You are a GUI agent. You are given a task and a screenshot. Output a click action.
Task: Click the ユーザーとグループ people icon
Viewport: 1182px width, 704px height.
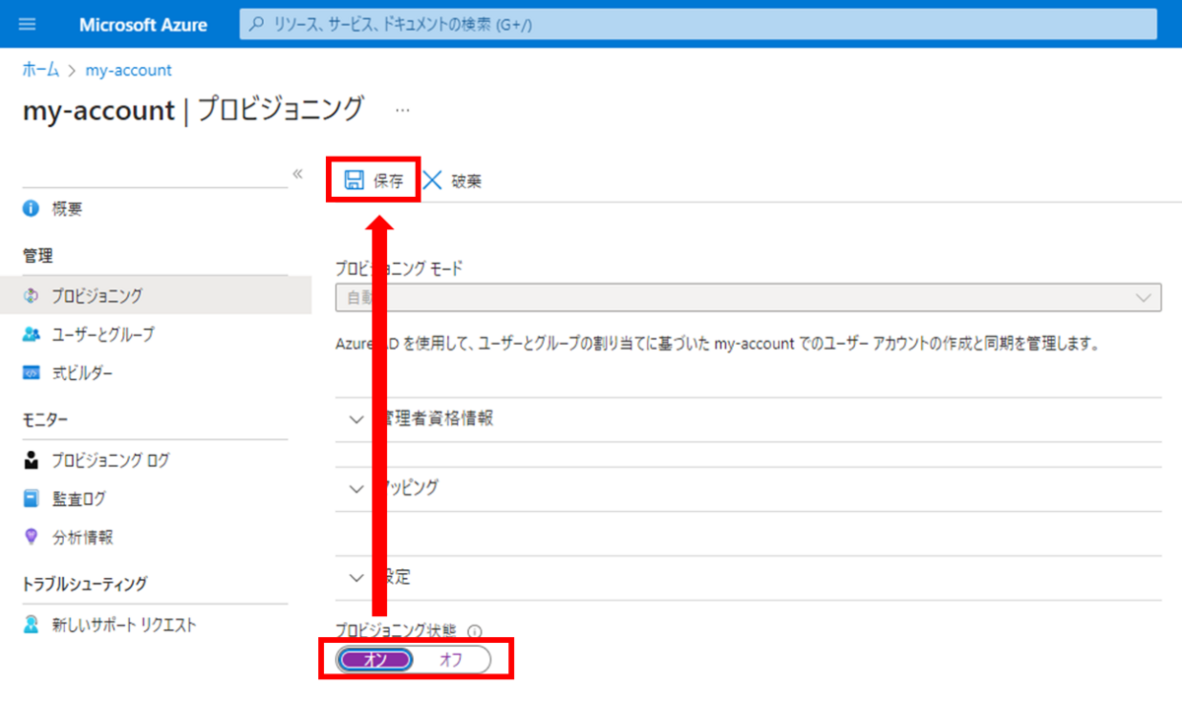click(31, 335)
